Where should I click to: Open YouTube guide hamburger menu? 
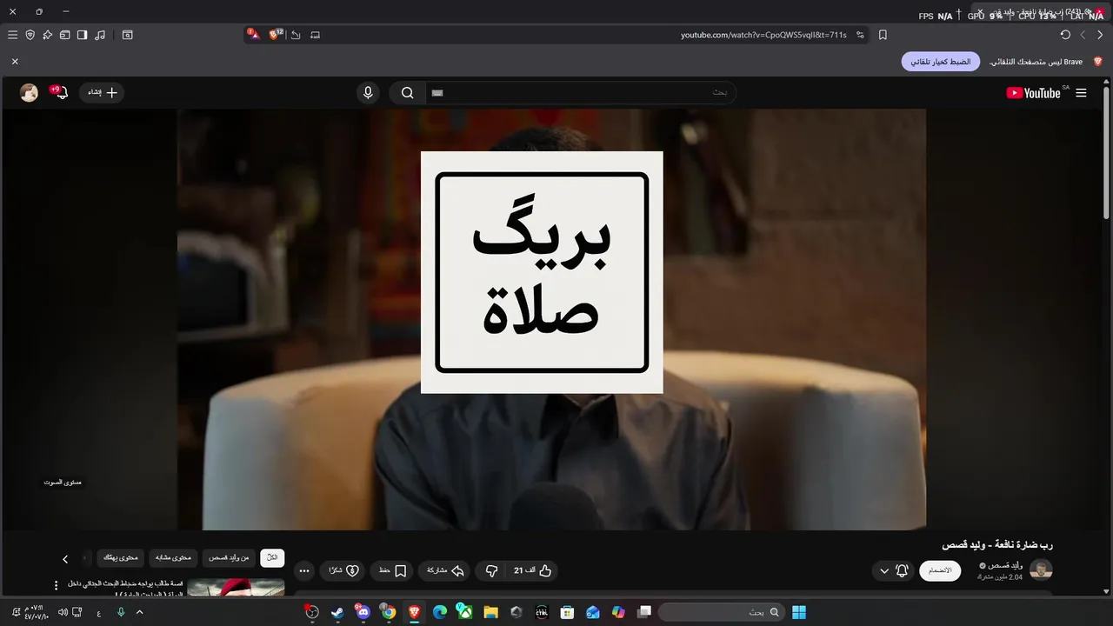point(1081,93)
